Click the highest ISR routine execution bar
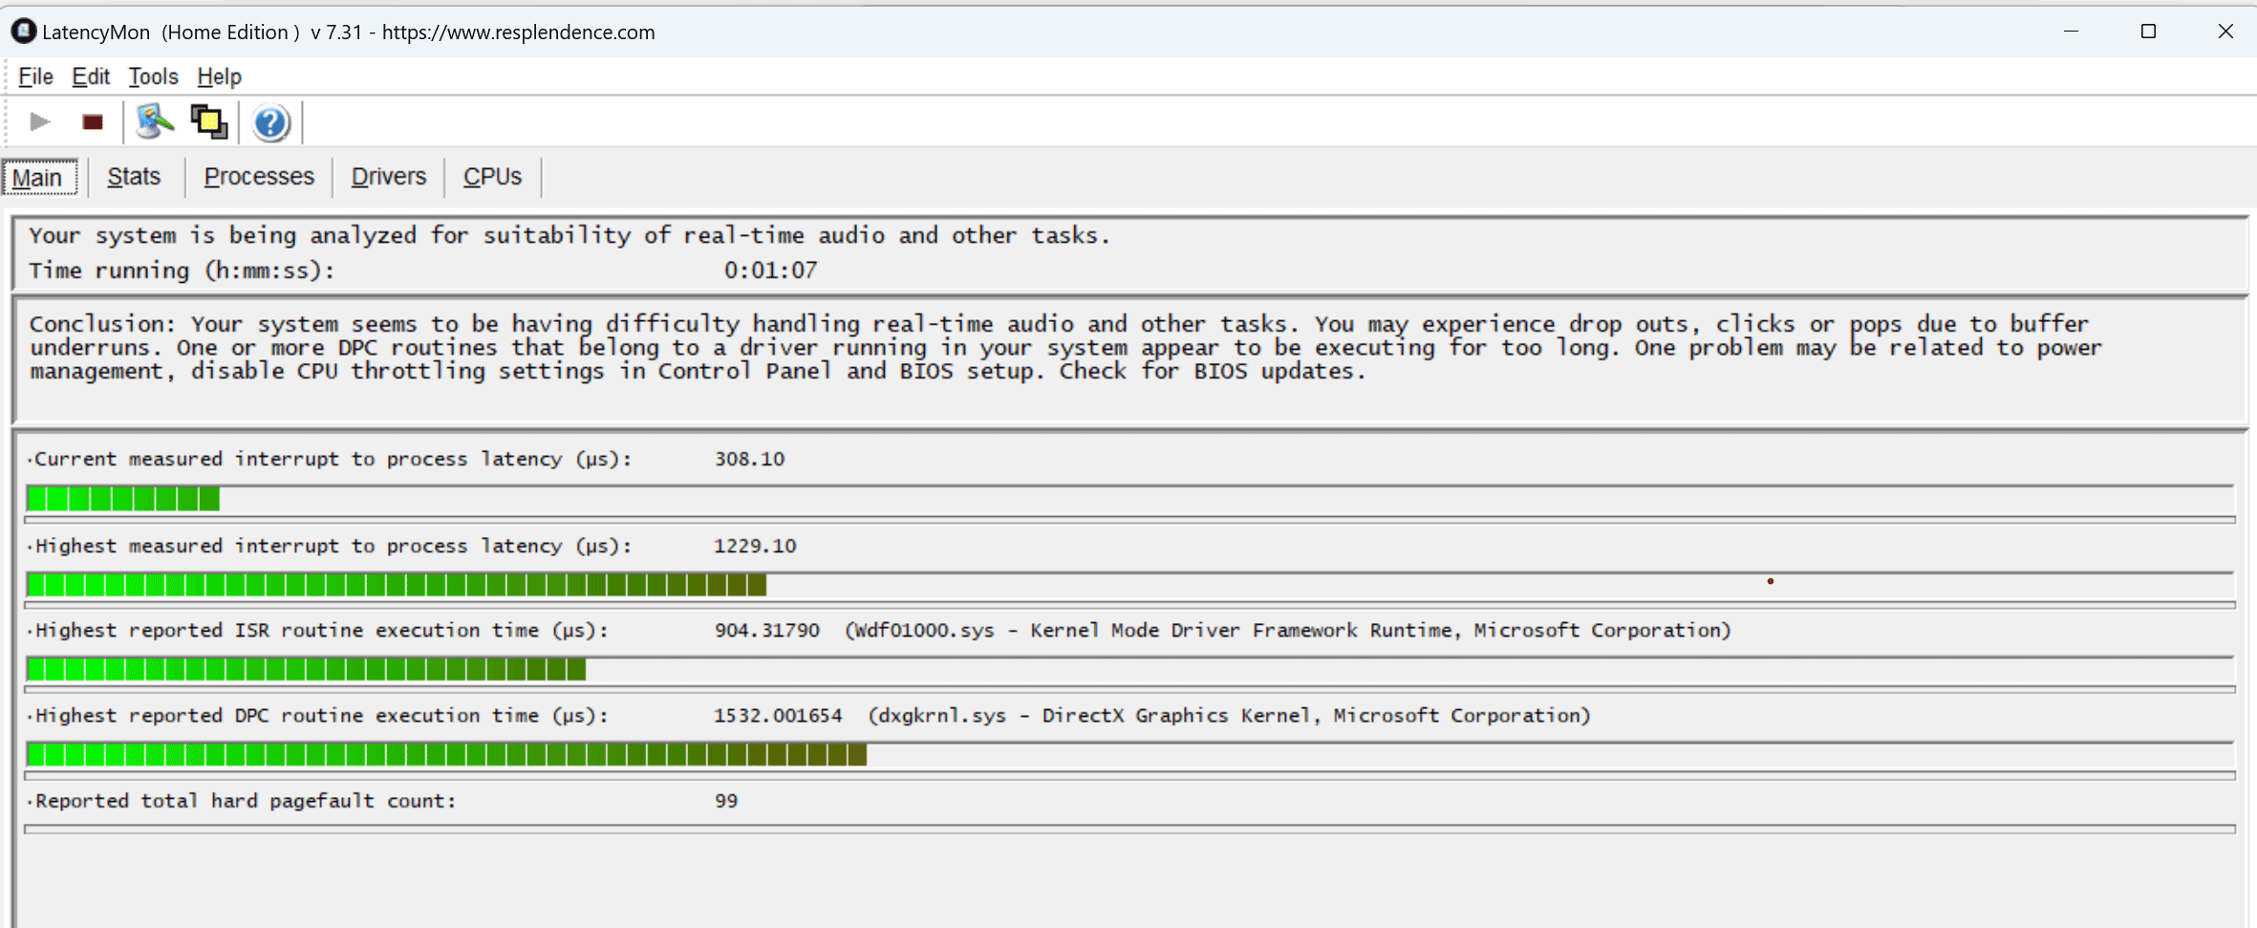2257x928 pixels. [1128, 669]
